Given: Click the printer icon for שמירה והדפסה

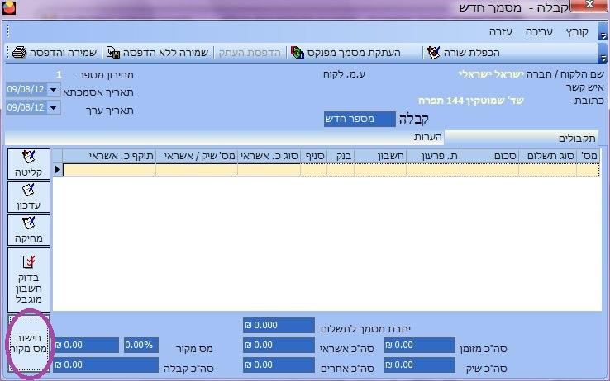Looking at the screenshot, I should click(19, 53).
